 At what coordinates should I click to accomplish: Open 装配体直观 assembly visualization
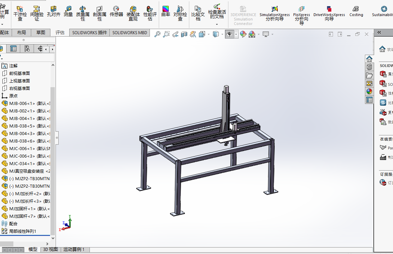click(133, 13)
